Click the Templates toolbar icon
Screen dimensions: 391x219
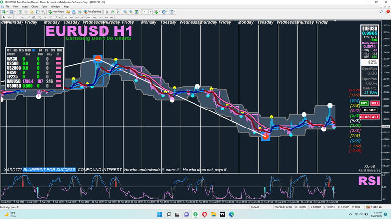point(171,12)
